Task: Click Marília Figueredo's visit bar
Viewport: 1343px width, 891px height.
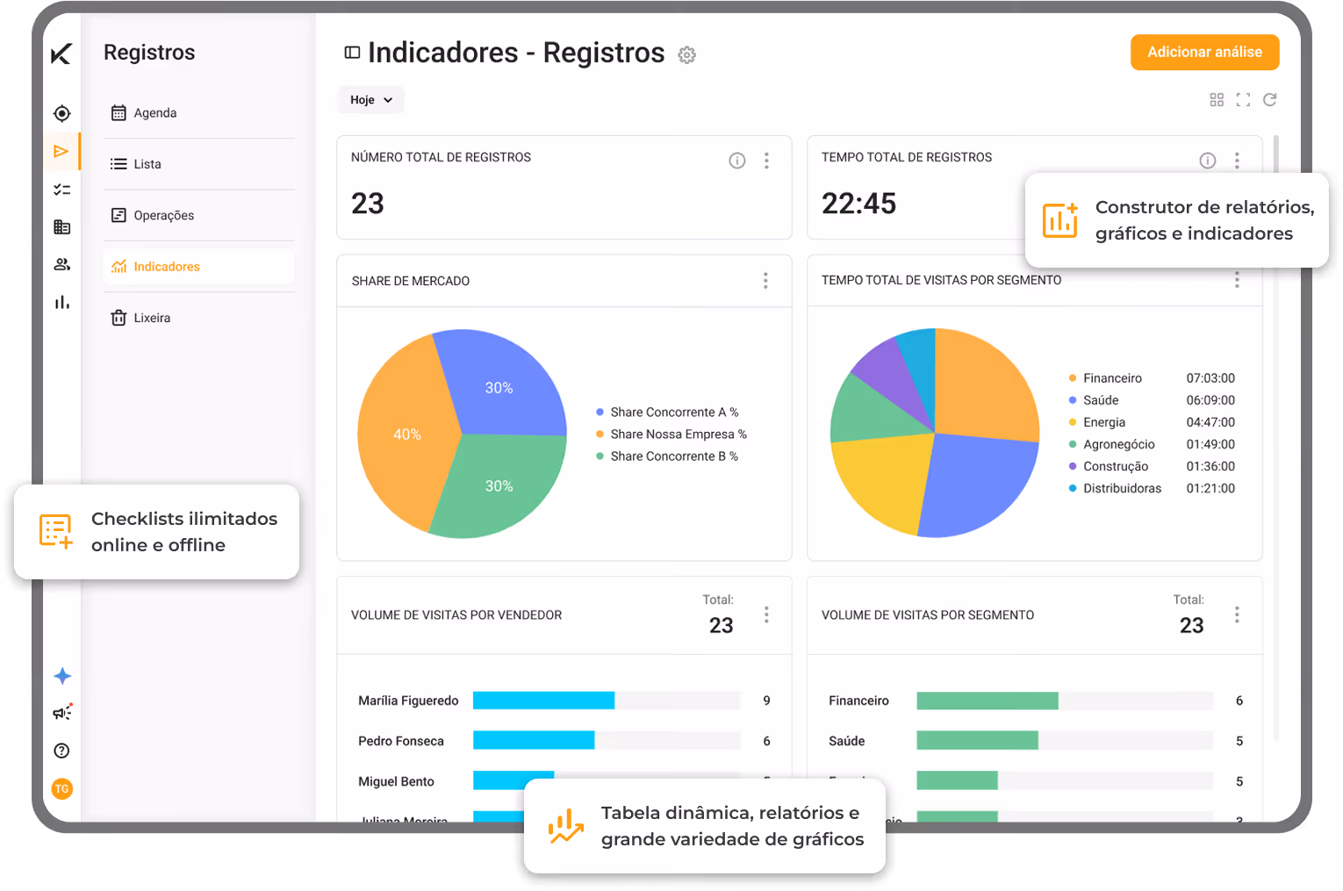Action: click(543, 701)
